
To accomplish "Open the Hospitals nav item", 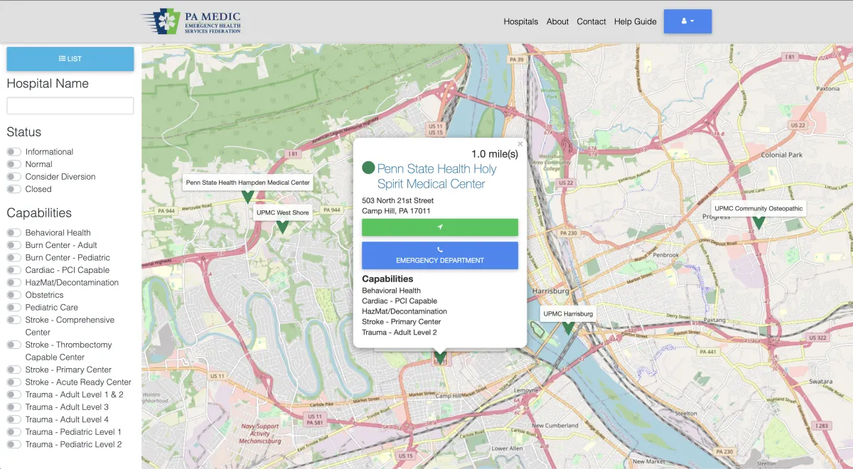I will point(521,21).
